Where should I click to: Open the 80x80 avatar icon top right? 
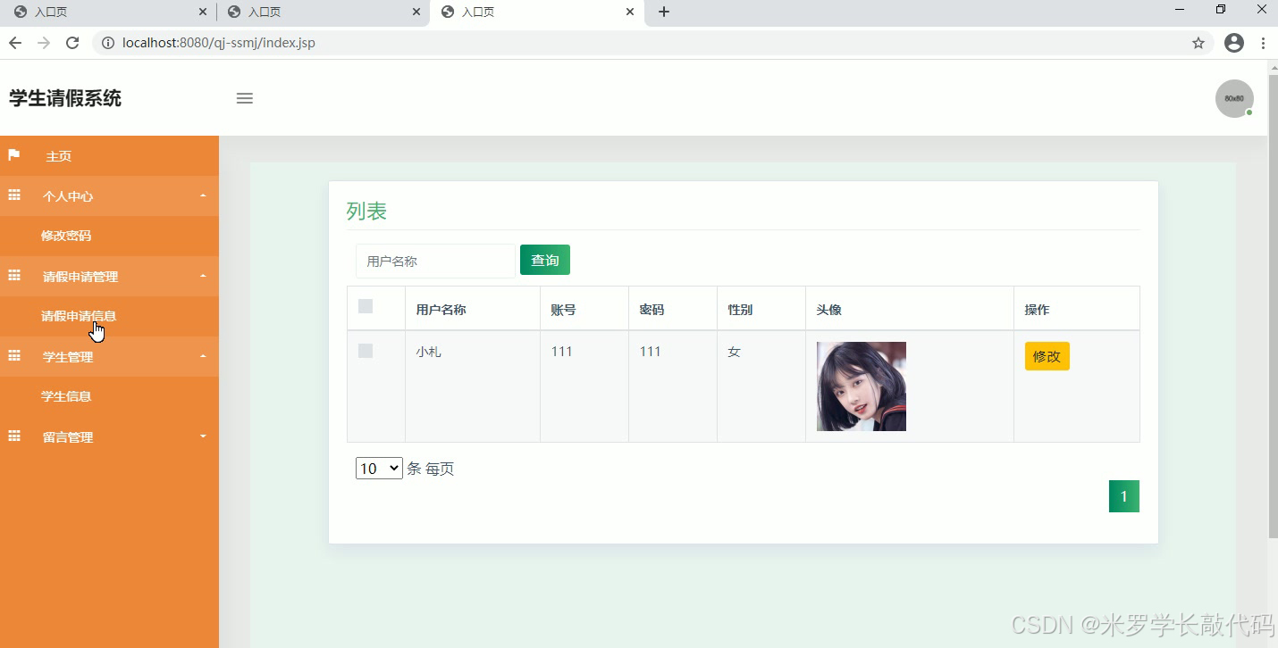click(1234, 98)
